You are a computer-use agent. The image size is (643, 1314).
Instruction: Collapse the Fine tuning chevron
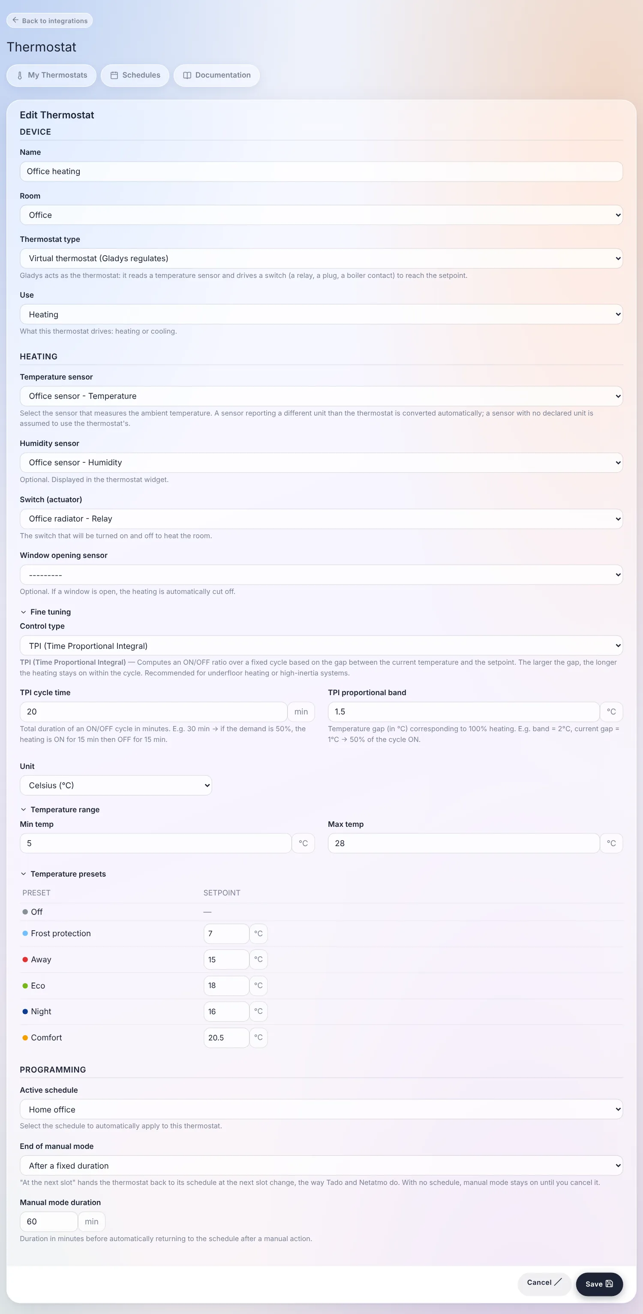[x=24, y=612]
